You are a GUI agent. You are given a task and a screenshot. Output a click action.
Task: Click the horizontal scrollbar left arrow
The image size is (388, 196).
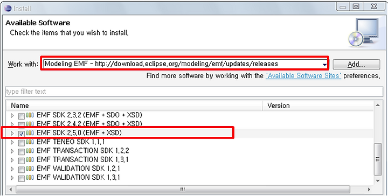pyautogui.click(x=11, y=190)
